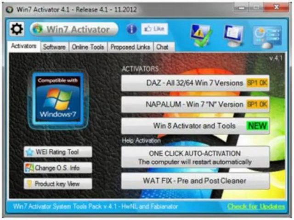This screenshot has height=220, width=294.
Task: Run NAPALUM - Win 7 "N" Version
Action: pyautogui.click(x=195, y=104)
